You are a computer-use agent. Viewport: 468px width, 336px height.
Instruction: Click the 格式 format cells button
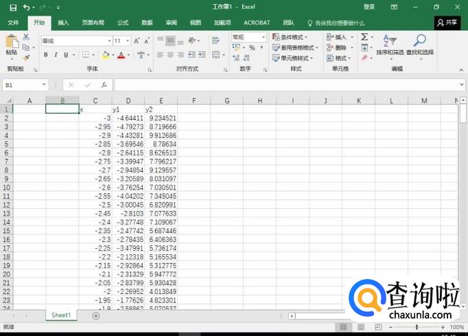[x=339, y=58]
